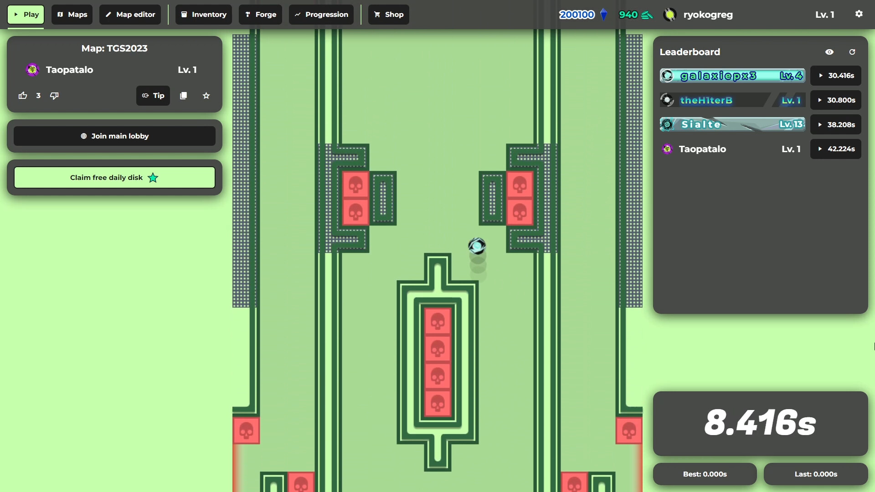Thumbs down the Taopatalo map
The image size is (875, 492).
54,96
